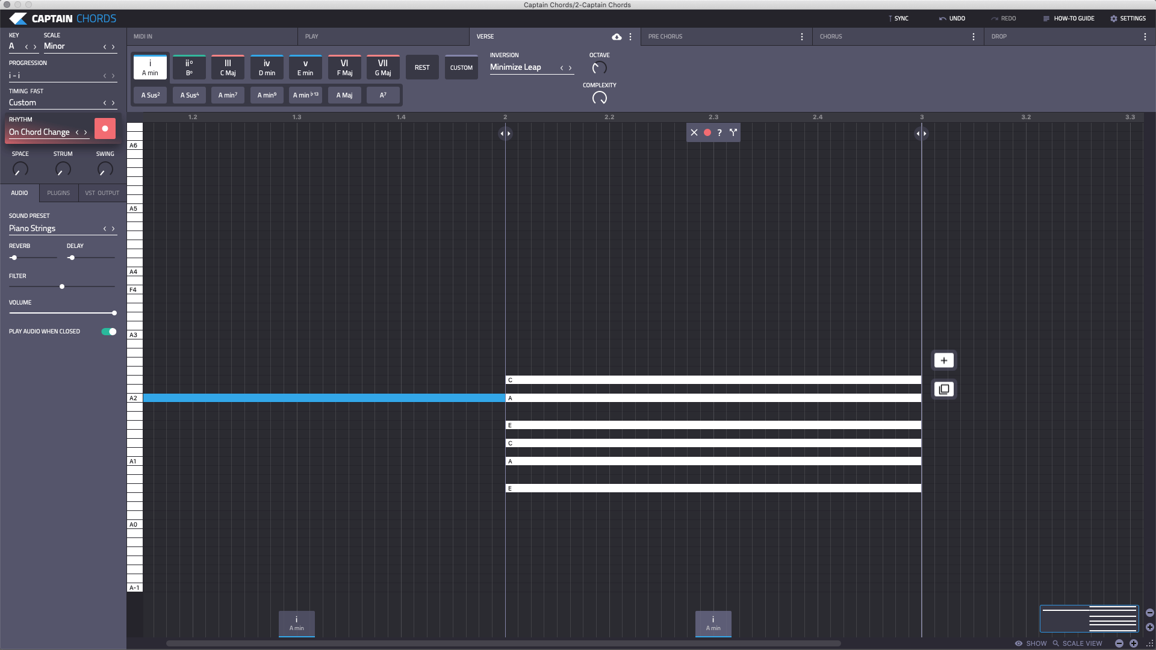
Task: Toggle the Show eye visibility
Action: [x=1019, y=643]
